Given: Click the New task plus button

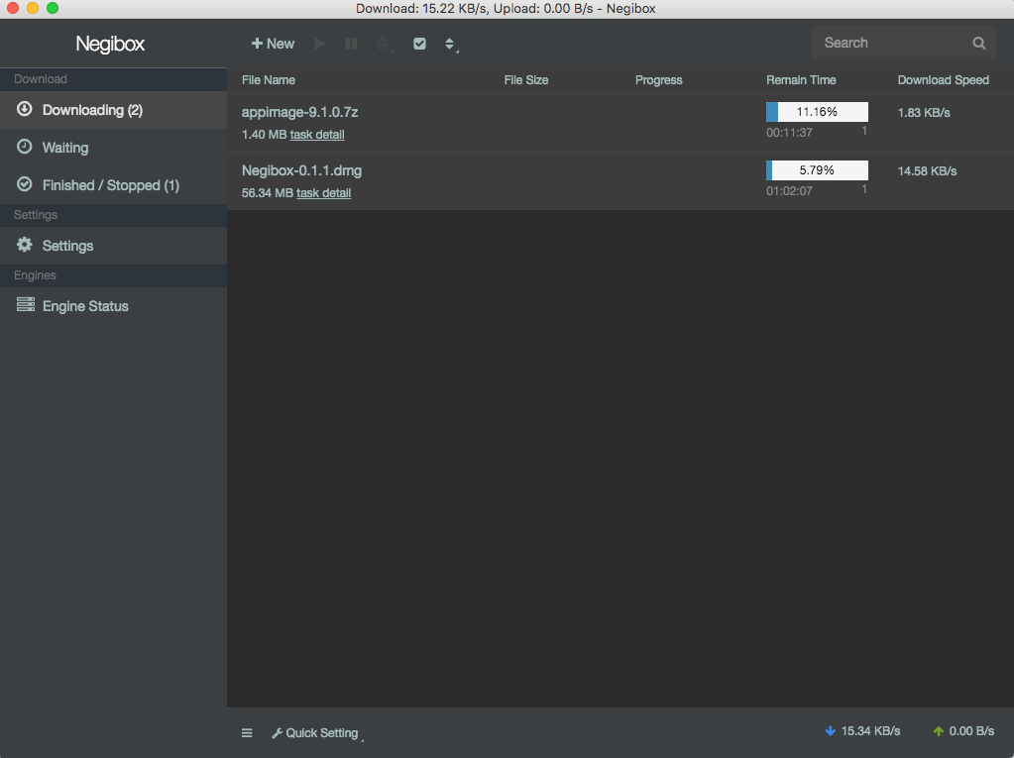Looking at the screenshot, I should point(273,44).
